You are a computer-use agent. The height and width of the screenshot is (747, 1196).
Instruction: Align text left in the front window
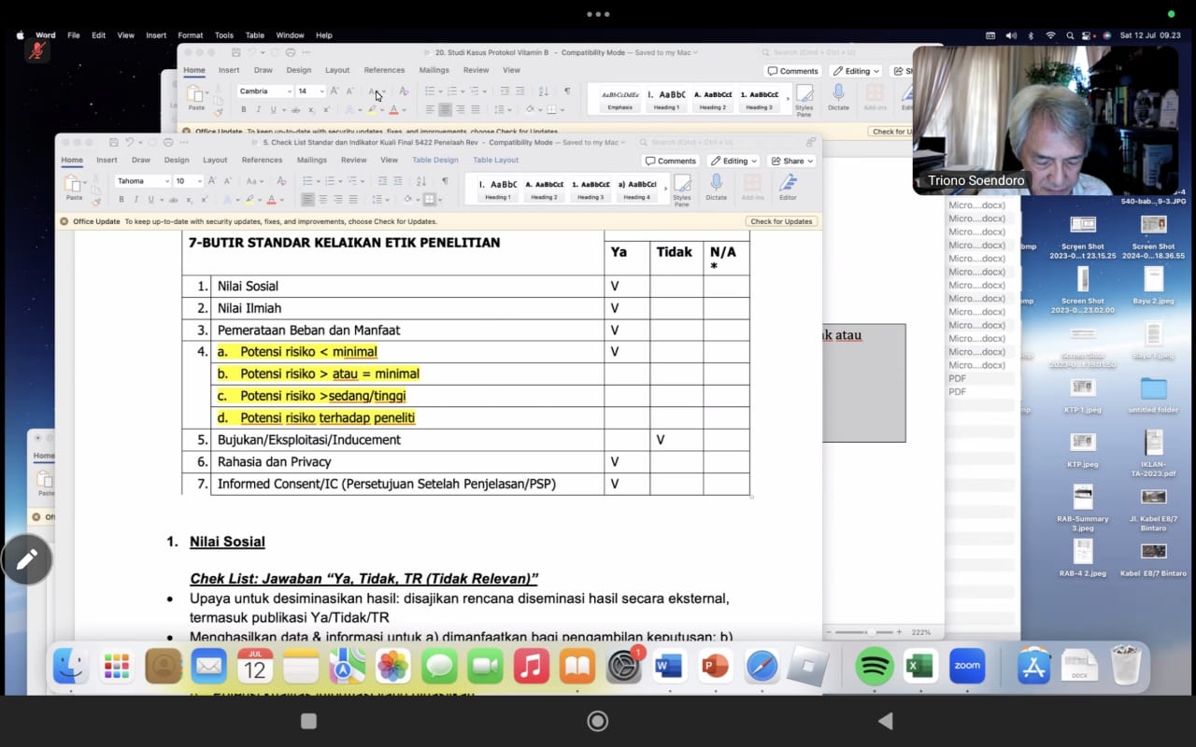pyautogui.click(x=307, y=200)
